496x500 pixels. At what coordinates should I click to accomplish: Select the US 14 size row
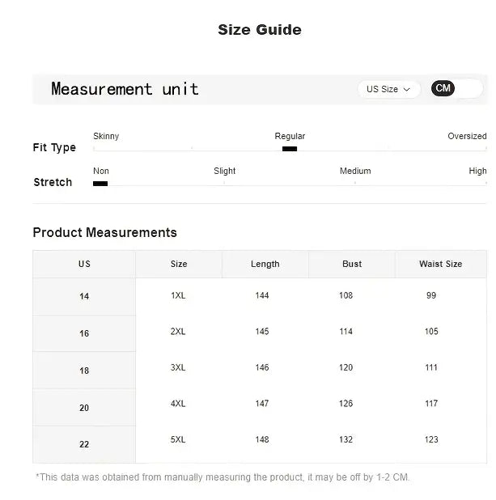pyautogui.click(x=84, y=296)
